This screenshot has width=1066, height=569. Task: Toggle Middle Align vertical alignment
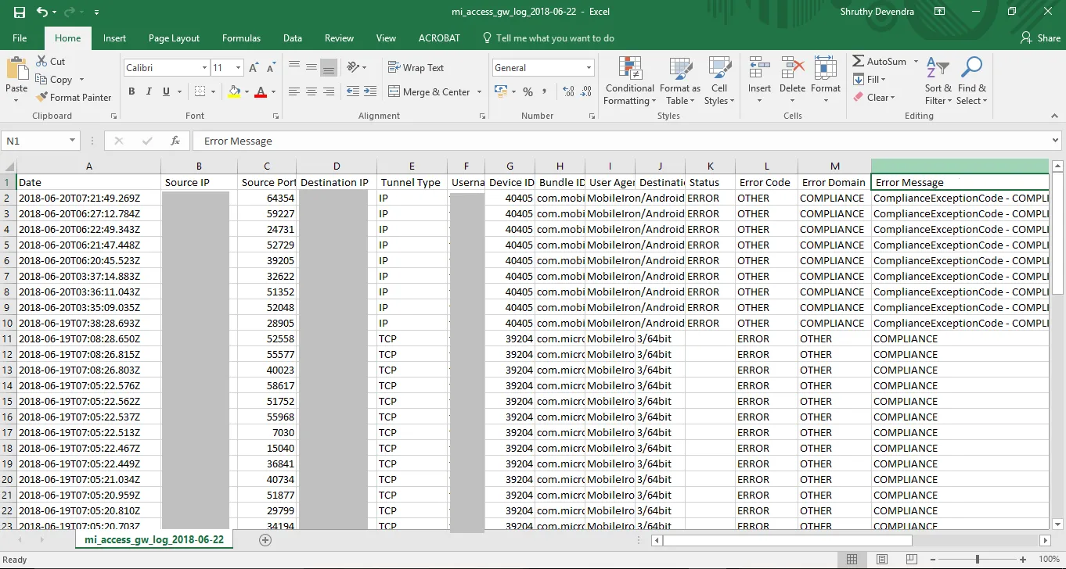click(311, 67)
